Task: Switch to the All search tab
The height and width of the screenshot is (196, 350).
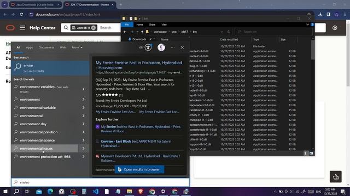Action: [x=18, y=47]
